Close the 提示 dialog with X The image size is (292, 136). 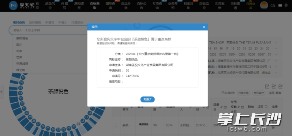point(204,27)
